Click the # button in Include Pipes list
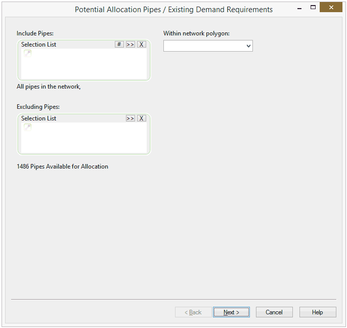 click(x=119, y=45)
